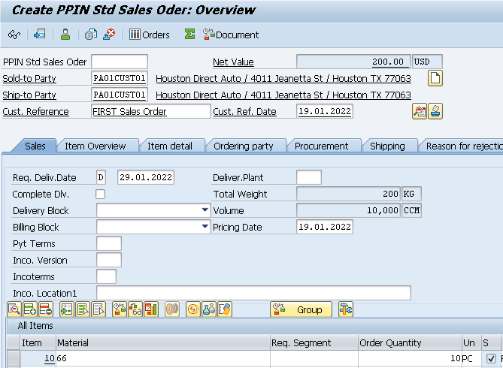Click the orange circular update icon
The image size is (503, 368).
[x=192, y=309]
